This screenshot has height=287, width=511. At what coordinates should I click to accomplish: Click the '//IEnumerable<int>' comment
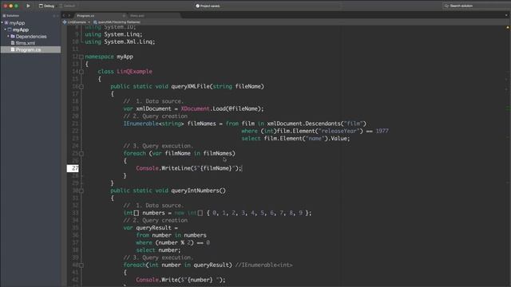point(263,265)
